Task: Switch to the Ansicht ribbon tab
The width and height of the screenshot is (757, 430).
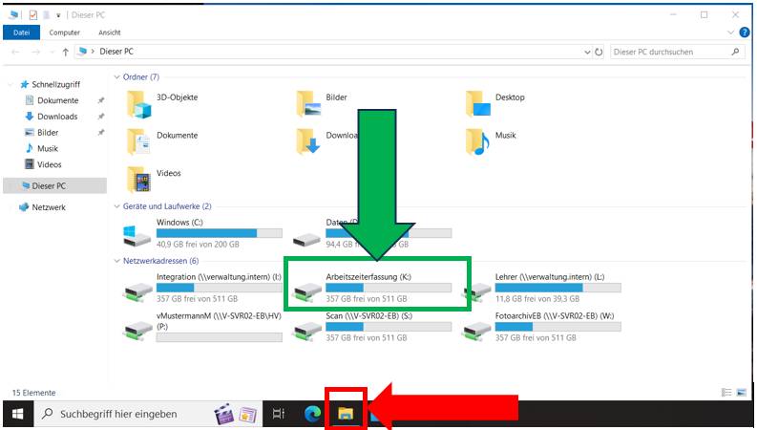Action: tap(110, 32)
